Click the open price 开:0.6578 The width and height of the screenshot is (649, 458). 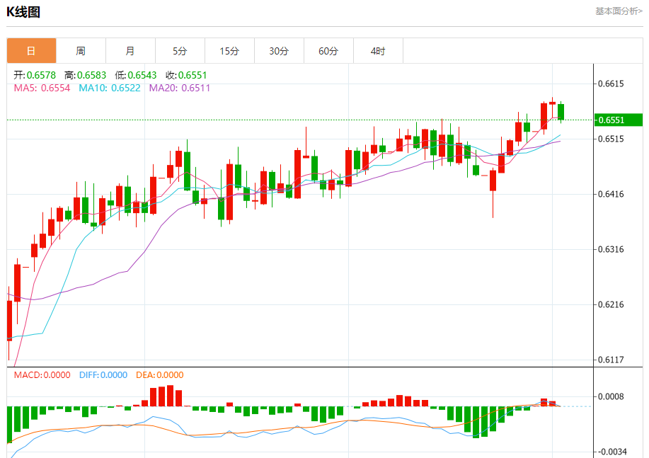point(35,75)
